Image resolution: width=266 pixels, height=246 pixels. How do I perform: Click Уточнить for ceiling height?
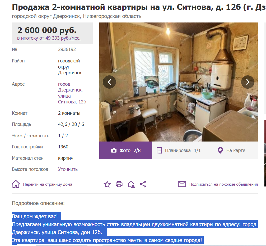pyautogui.click(x=68, y=169)
